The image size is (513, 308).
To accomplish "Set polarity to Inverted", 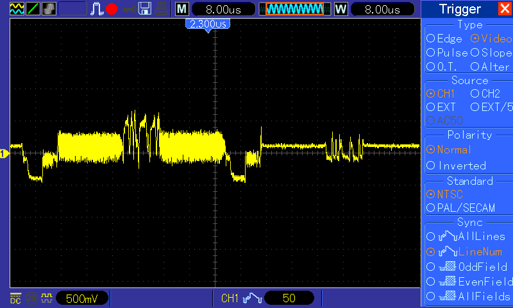I will pyautogui.click(x=456, y=166).
